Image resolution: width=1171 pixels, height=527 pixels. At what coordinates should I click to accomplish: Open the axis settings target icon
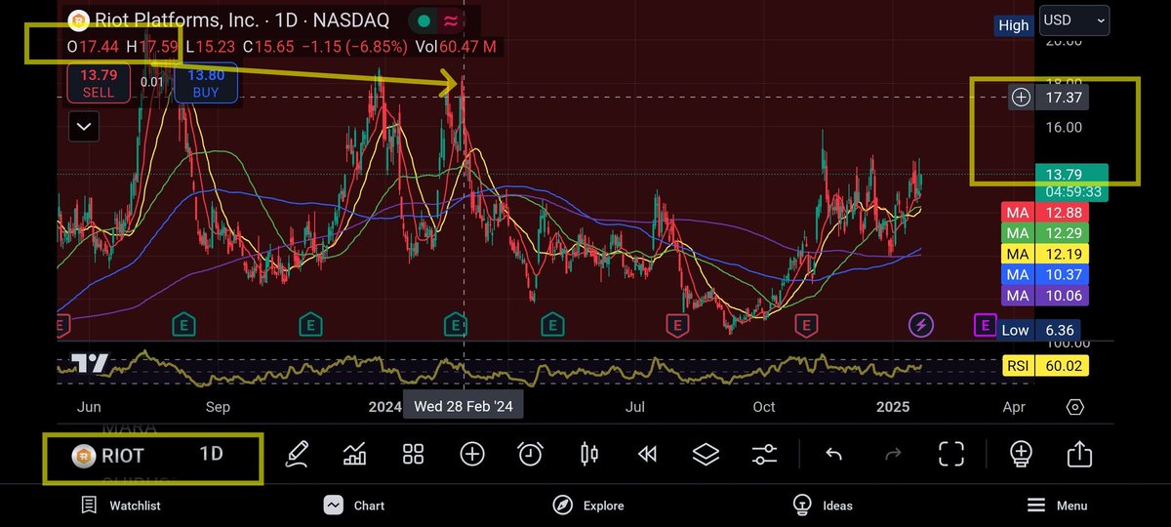point(1074,407)
